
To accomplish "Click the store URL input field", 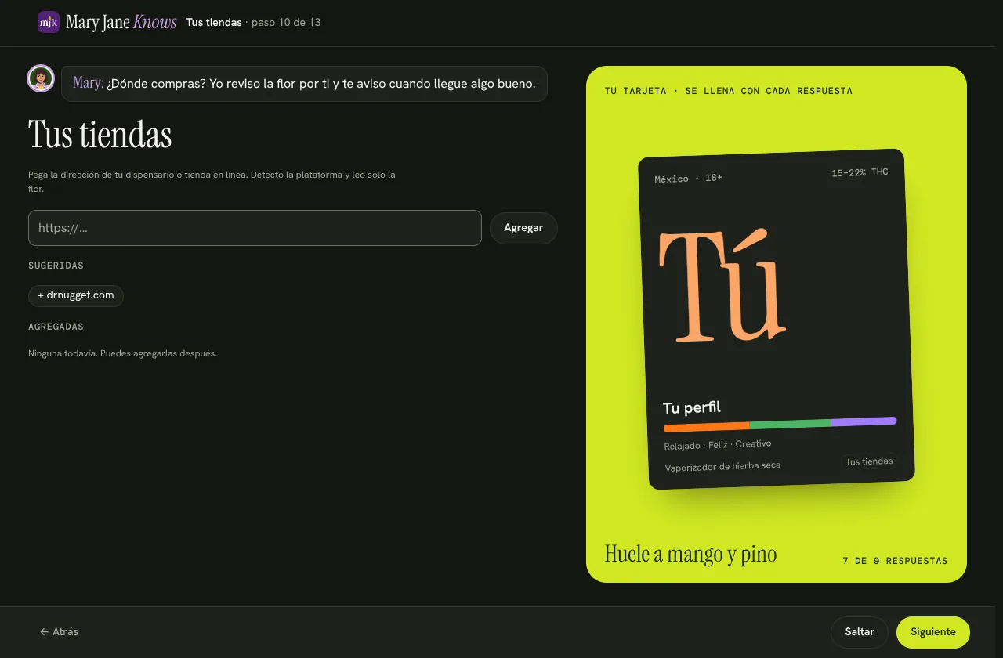I will pyautogui.click(x=255, y=228).
